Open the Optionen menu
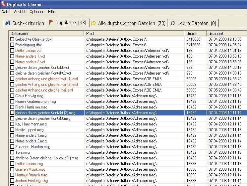 pyautogui.click(x=37, y=12)
